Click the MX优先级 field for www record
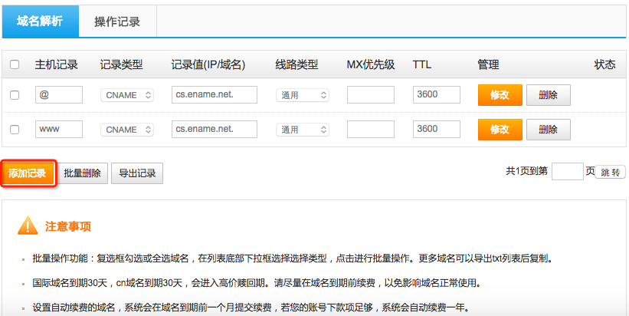The width and height of the screenshot is (629, 316). click(x=370, y=130)
